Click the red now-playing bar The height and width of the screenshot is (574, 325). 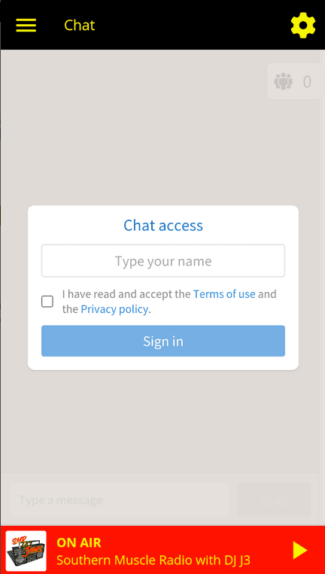[x=162, y=550]
